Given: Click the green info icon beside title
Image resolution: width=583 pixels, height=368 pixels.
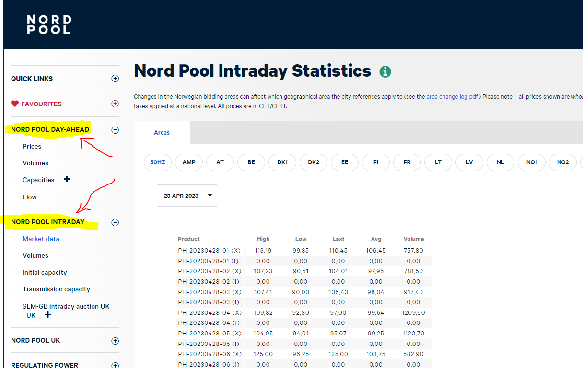Looking at the screenshot, I should 385,72.
